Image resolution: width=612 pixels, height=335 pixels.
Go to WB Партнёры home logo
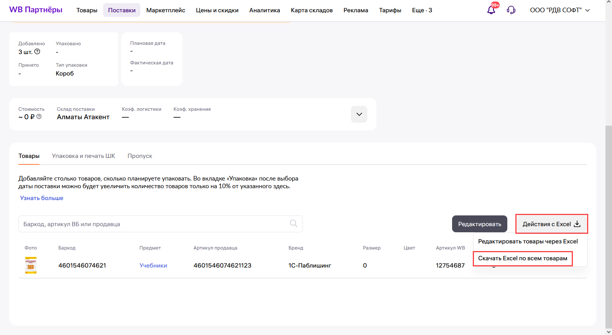pyautogui.click(x=36, y=10)
